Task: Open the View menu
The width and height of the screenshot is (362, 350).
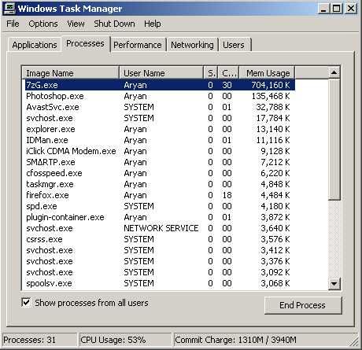Action: [76, 24]
